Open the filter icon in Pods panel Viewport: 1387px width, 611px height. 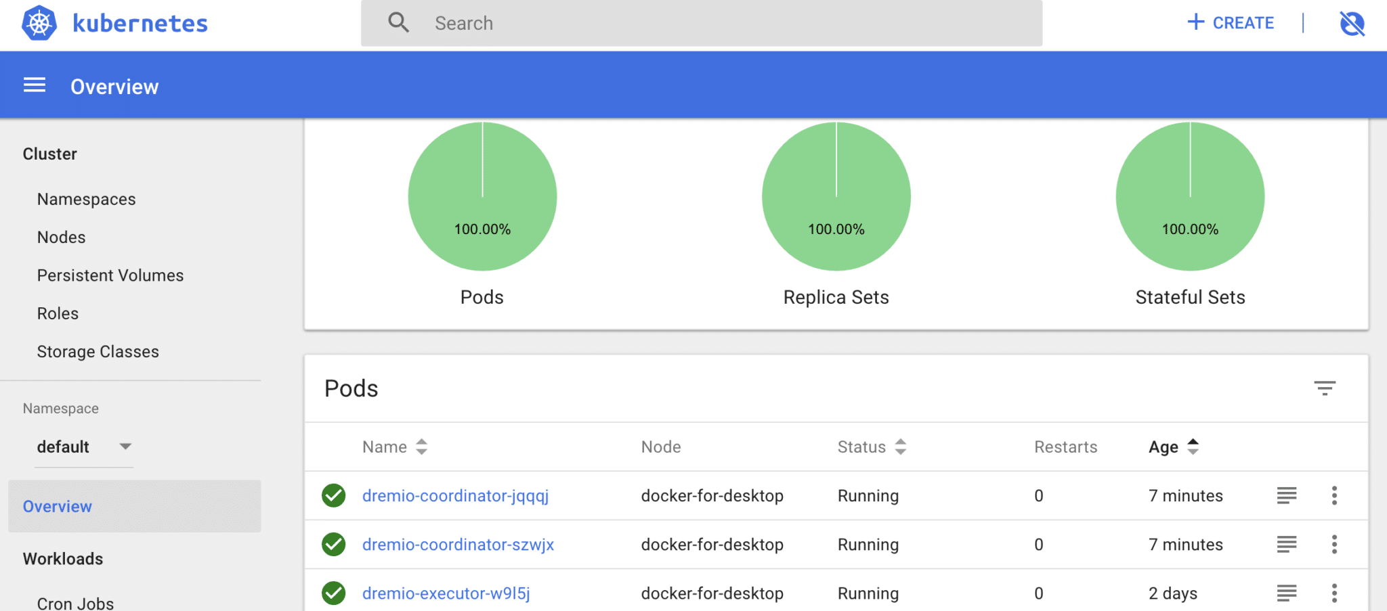1325,389
